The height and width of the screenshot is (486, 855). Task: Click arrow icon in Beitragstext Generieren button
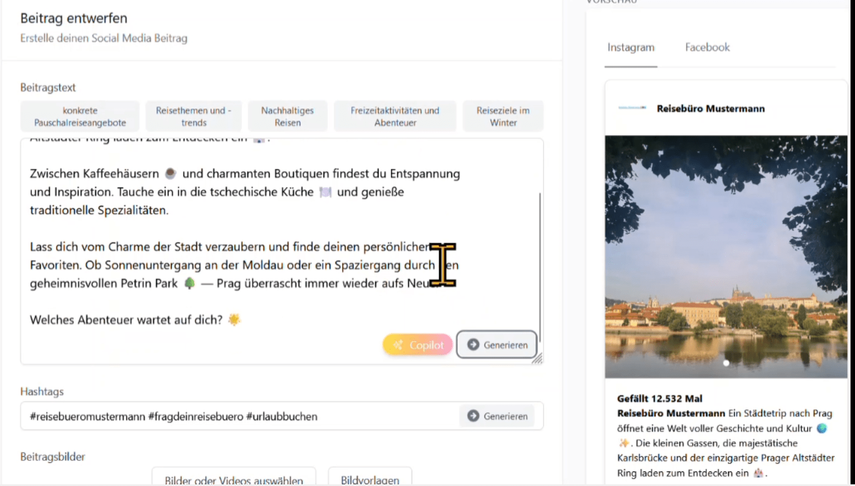[473, 345]
